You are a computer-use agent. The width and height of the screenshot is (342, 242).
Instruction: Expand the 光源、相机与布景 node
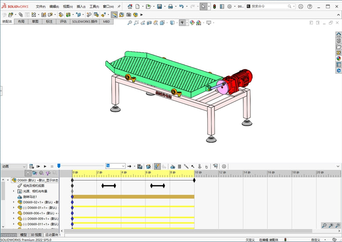coord(14,191)
